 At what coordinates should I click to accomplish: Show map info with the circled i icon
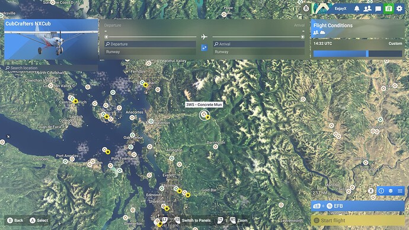pos(381,191)
